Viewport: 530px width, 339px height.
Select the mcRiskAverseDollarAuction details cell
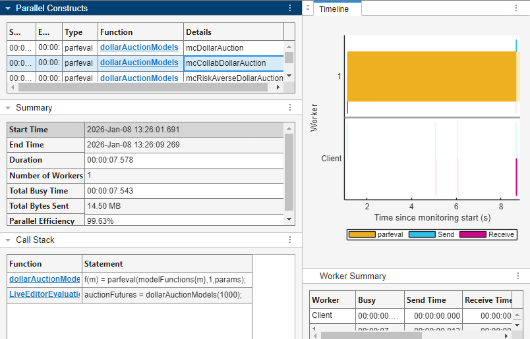click(x=233, y=78)
